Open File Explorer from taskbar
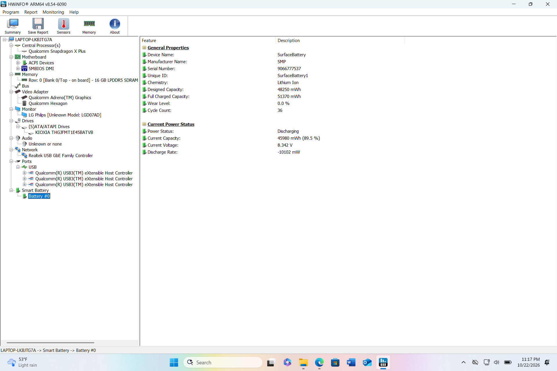The width and height of the screenshot is (557, 371). coord(303,362)
